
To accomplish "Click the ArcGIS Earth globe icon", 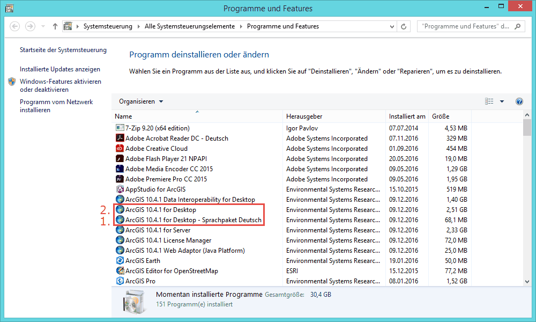I will [120, 261].
